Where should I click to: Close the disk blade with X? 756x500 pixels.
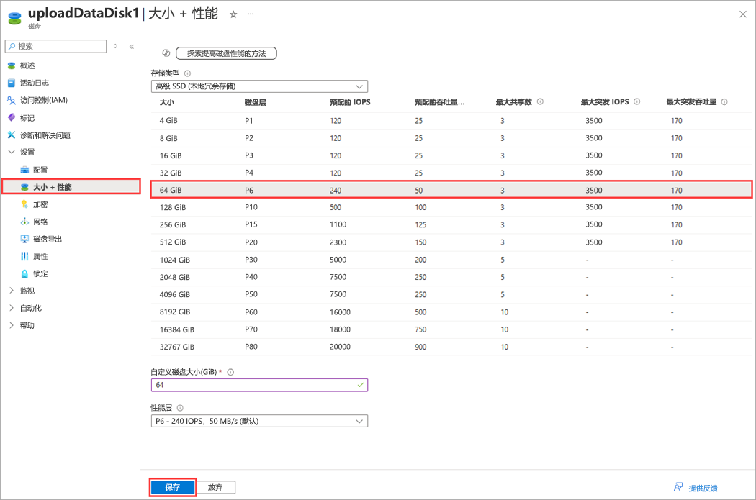click(x=742, y=14)
